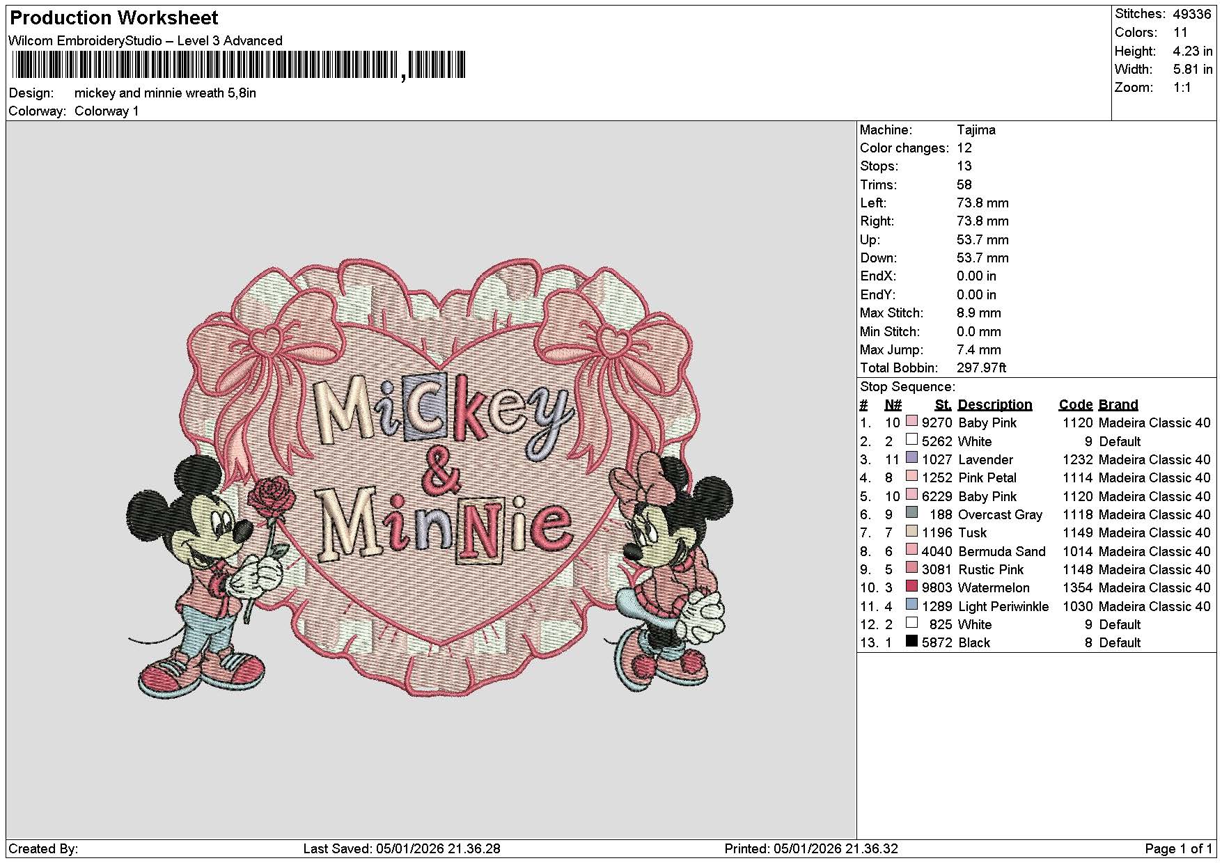Select the Stops value '13'
This screenshot has width=1222, height=863.
coord(964,166)
